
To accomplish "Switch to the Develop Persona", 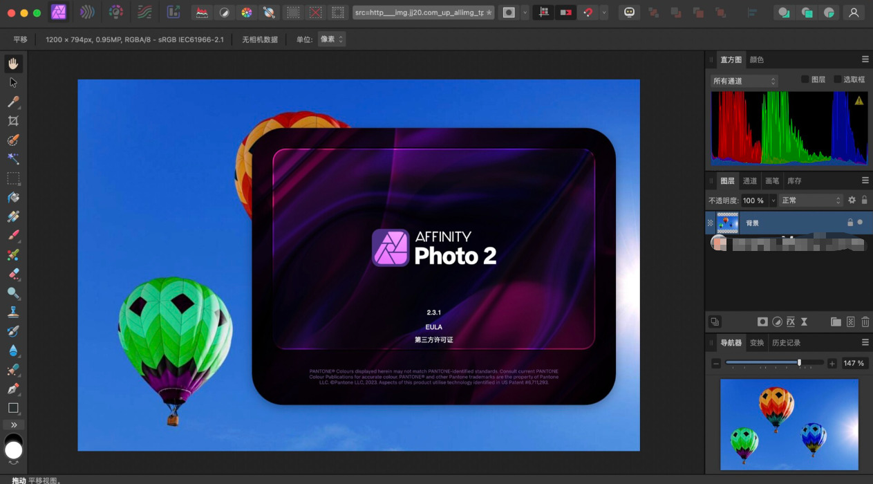I will 116,12.
